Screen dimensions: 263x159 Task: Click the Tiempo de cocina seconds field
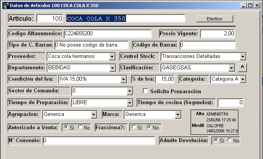230,103
